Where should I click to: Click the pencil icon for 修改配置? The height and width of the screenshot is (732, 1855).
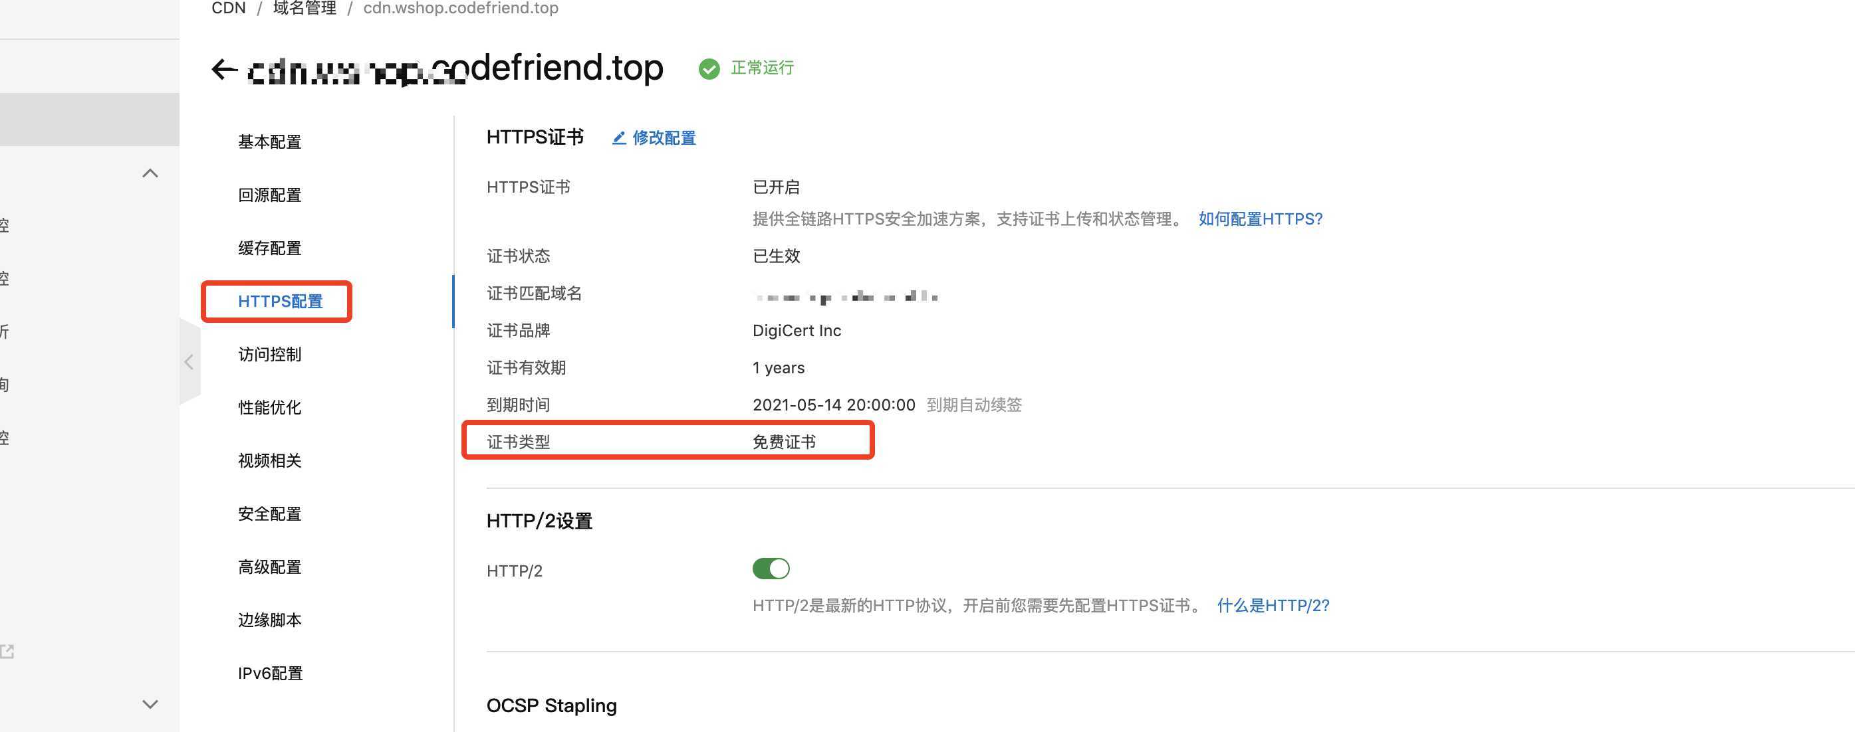click(618, 138)
